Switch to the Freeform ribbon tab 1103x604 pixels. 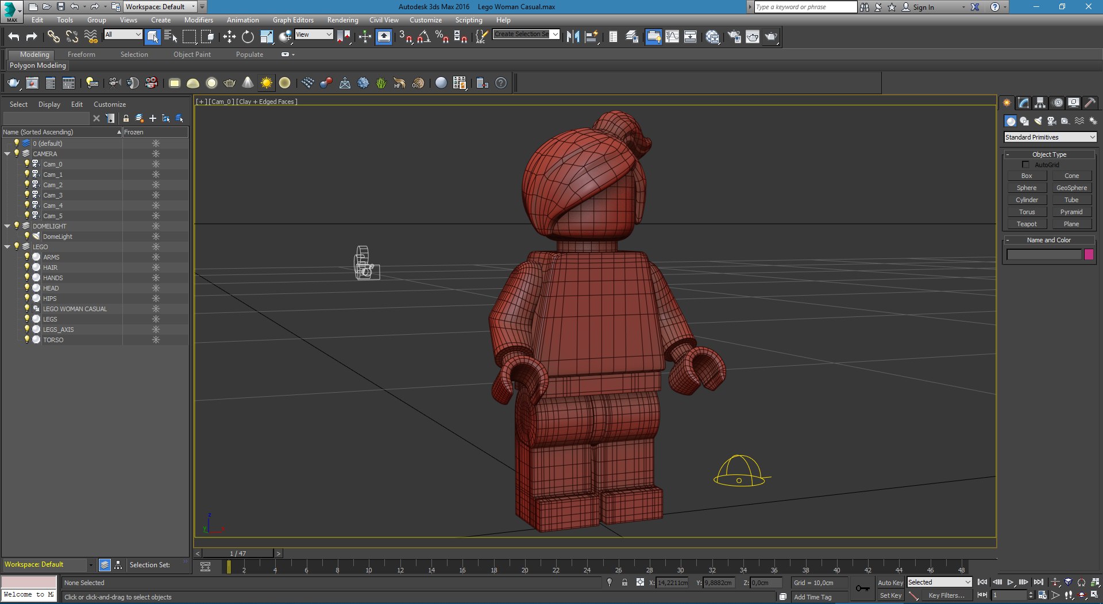coord(81,55)
